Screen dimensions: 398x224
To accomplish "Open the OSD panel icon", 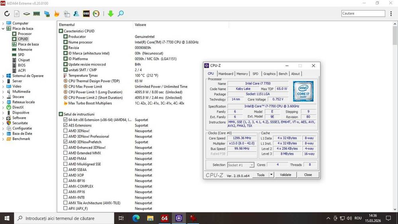I will coord(86,14).
